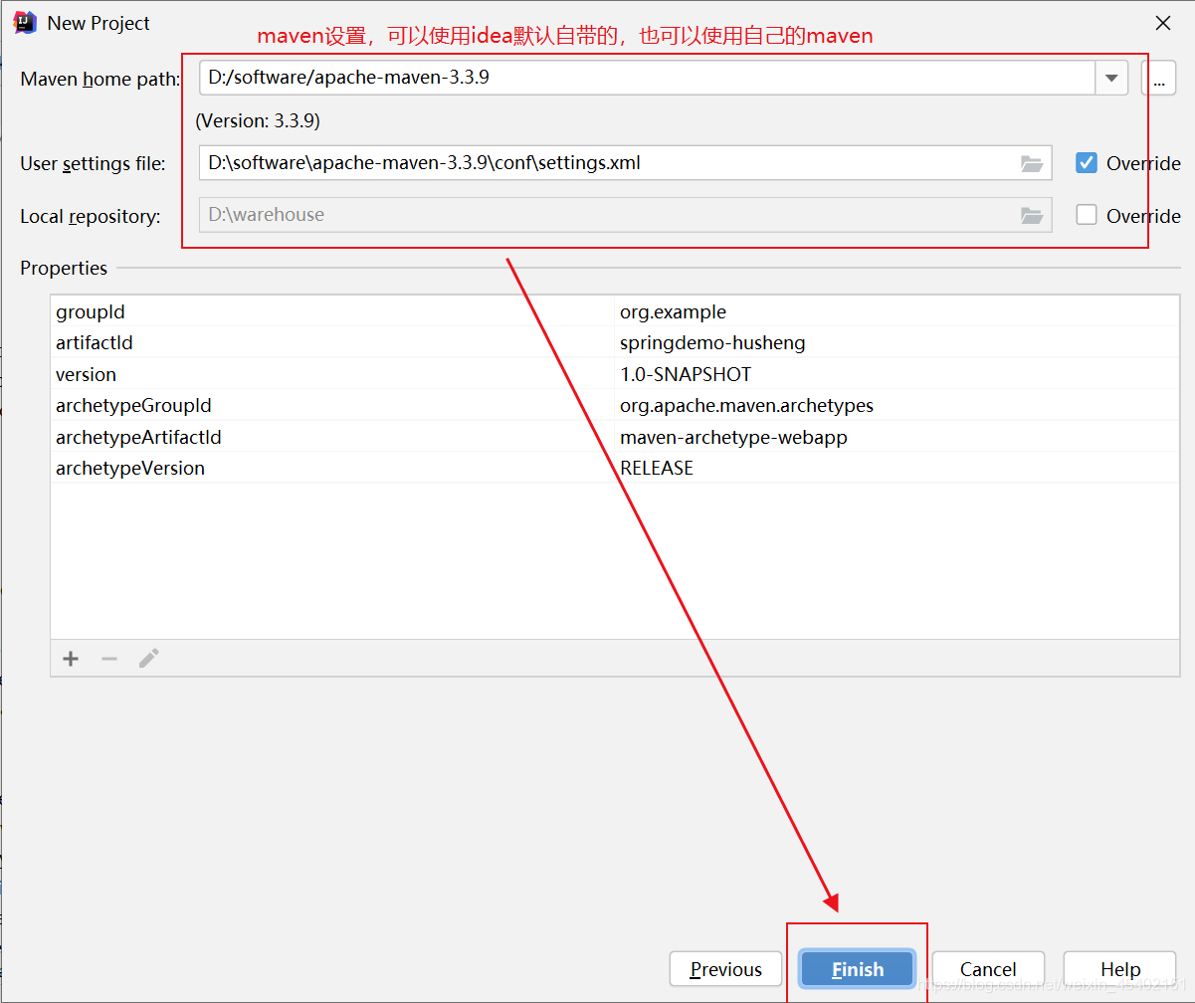Click the Properties section heading
This screenshot has height=1003, width=1195.
click(64, 268)
